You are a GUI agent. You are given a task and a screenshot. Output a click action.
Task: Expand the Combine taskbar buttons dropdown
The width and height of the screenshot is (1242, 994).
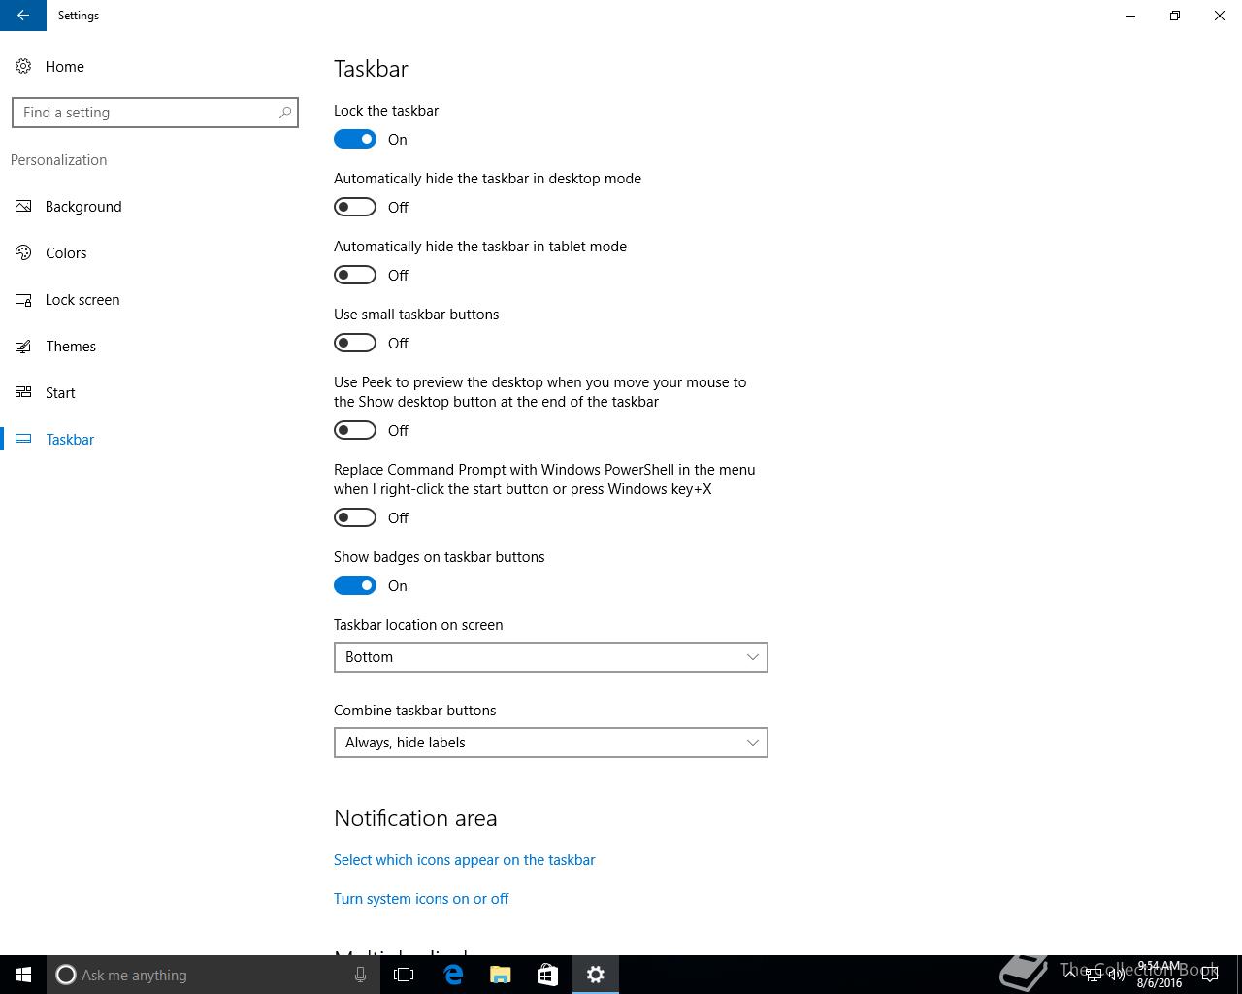coord(551,743)
